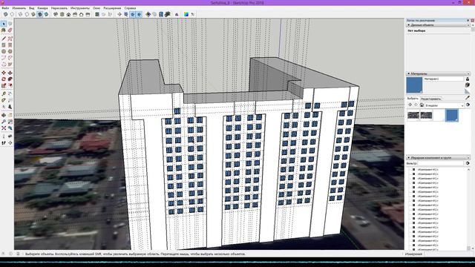Click the colorful extension icon in toolbar

(186, 14)
